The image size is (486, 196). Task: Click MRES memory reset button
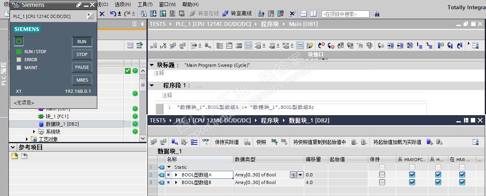click(x=82, y=80)
